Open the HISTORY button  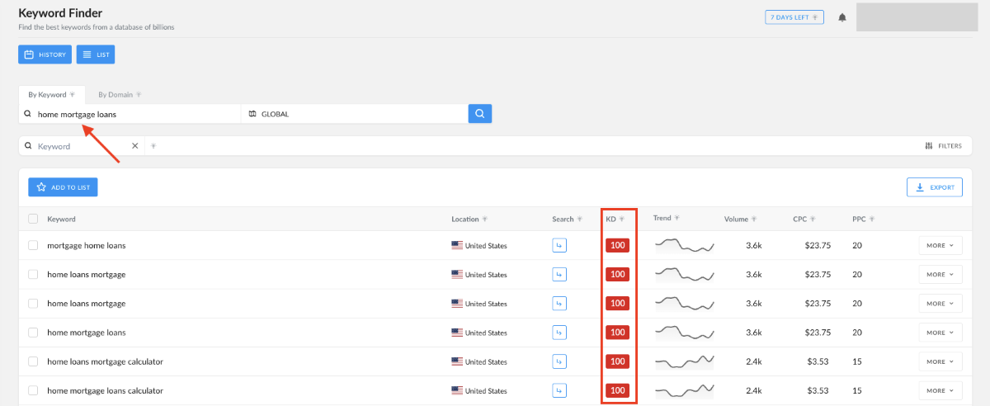45,54
